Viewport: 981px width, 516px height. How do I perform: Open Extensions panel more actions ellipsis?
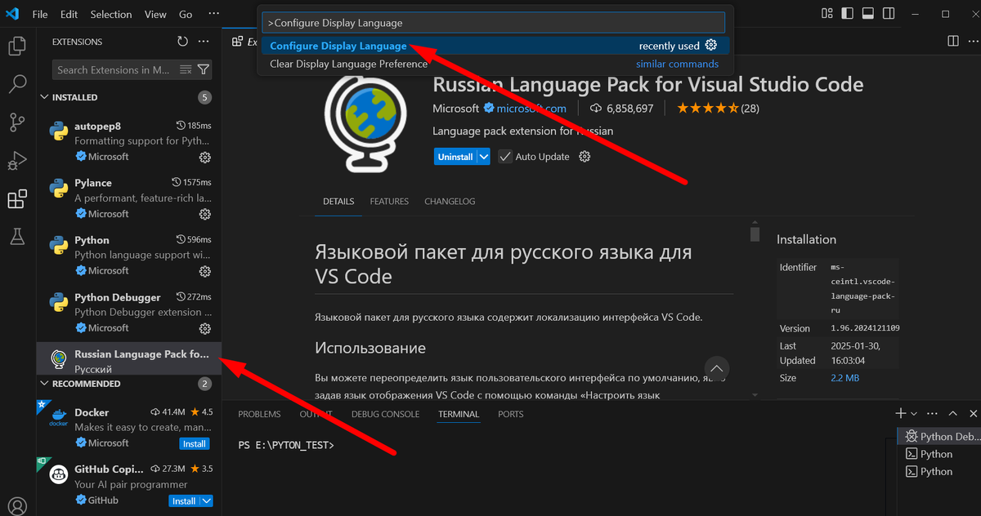click(x=204, y=41)
